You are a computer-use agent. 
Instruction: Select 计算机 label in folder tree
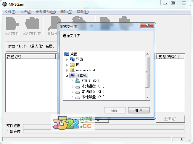tap(81, 75)
